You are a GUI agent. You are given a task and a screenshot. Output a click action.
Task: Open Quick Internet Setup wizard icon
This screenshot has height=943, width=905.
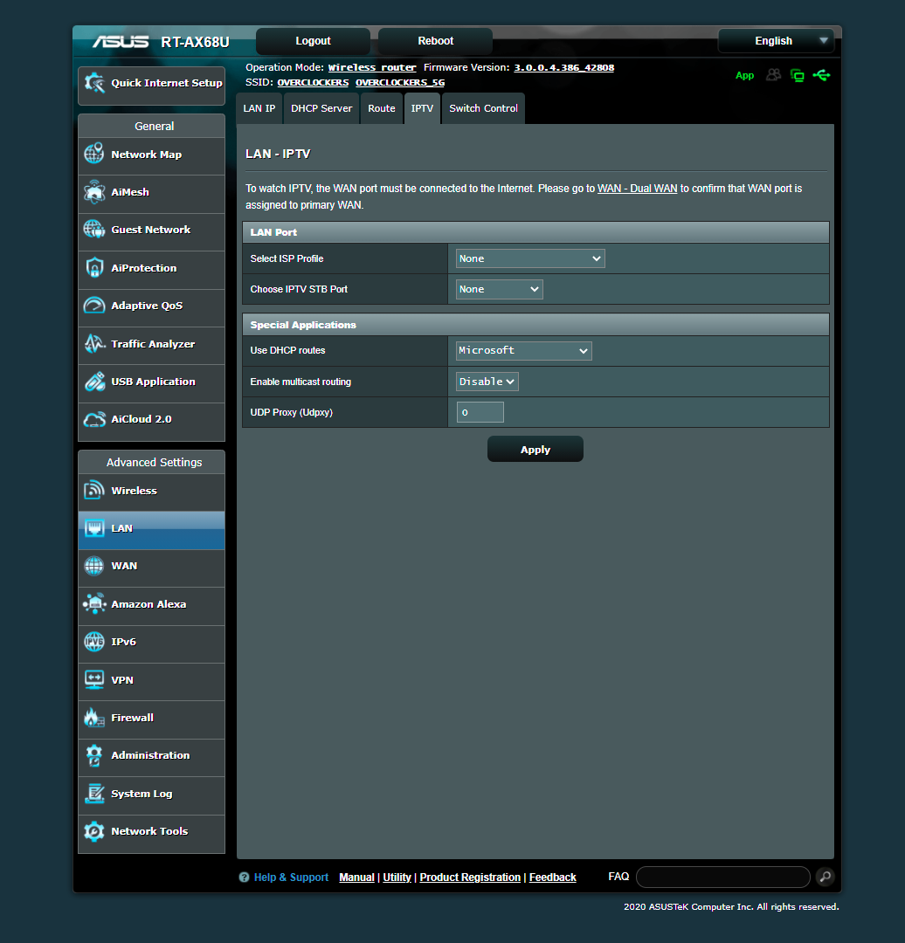tap(94, 83)
